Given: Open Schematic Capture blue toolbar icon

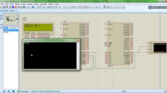Looking at the screenshot, I should tap(13, 7).
